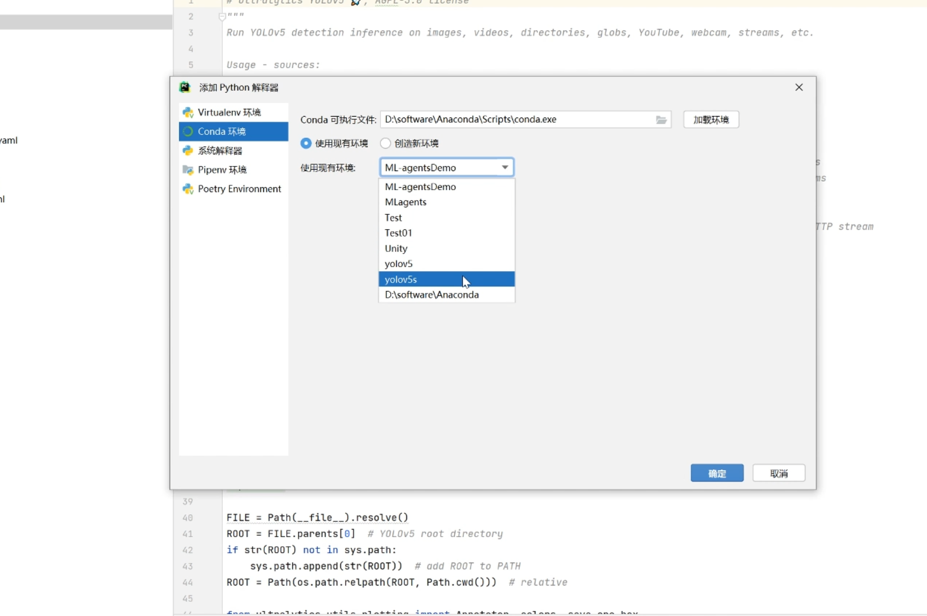Click the PyCharm icon in dialog title bar
Screen dimensions: 927x616
(x=185, y=87)
